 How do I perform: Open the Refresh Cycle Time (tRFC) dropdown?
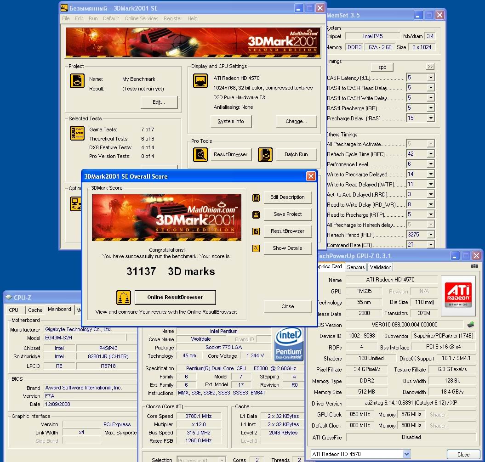[x=431, y=154]
